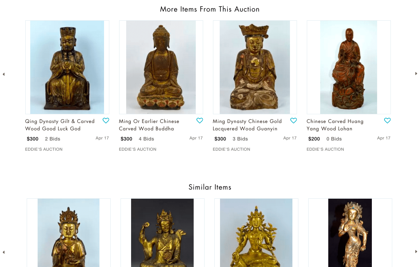Favorite the Qing Dynasty Good Luck God item
This screenshot has height=267, width=420.
coord(106,121)
